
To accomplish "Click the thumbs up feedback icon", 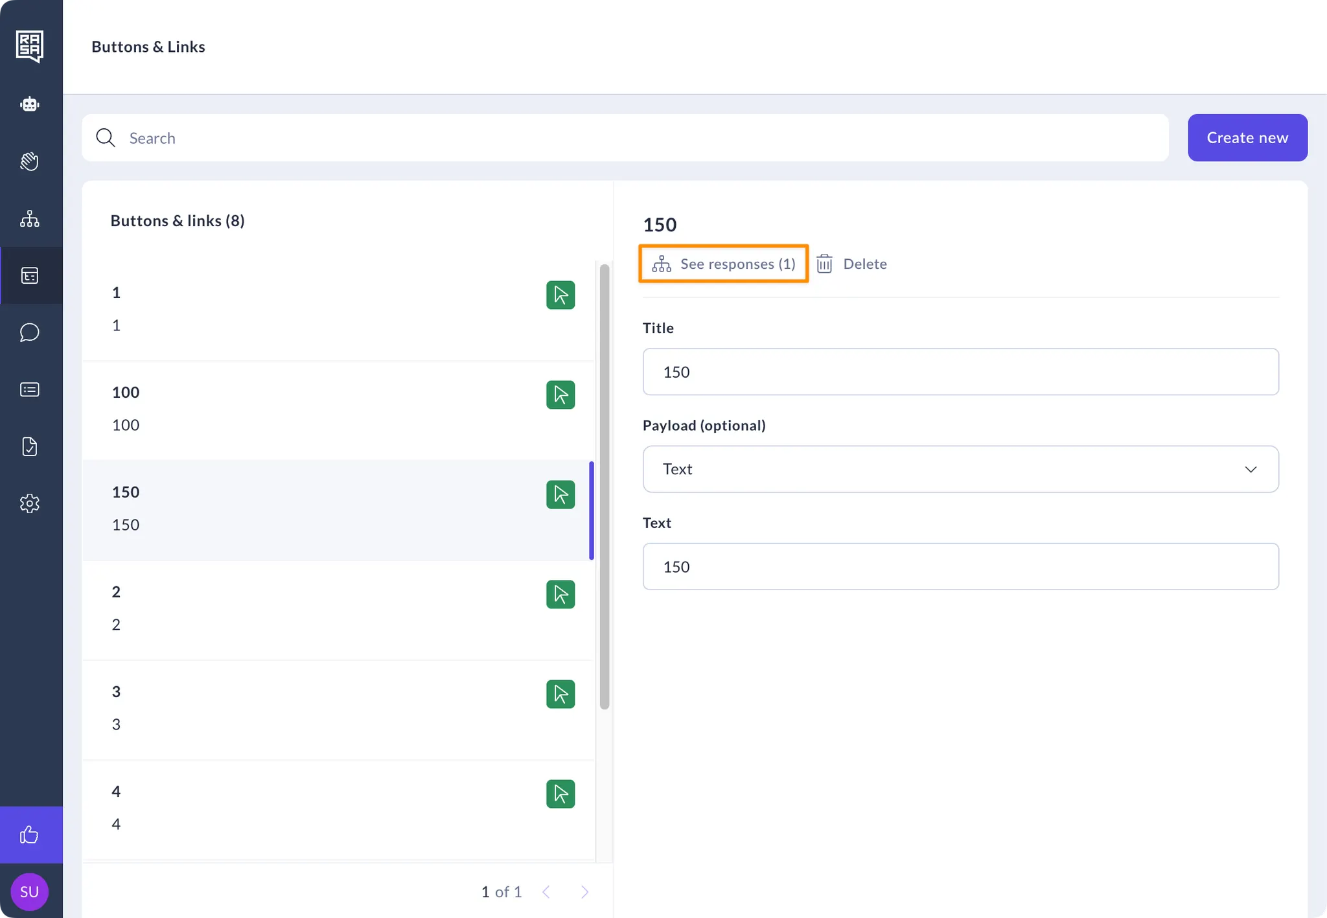I will [30, 834].
